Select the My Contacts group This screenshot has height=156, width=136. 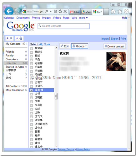(16, 44)
